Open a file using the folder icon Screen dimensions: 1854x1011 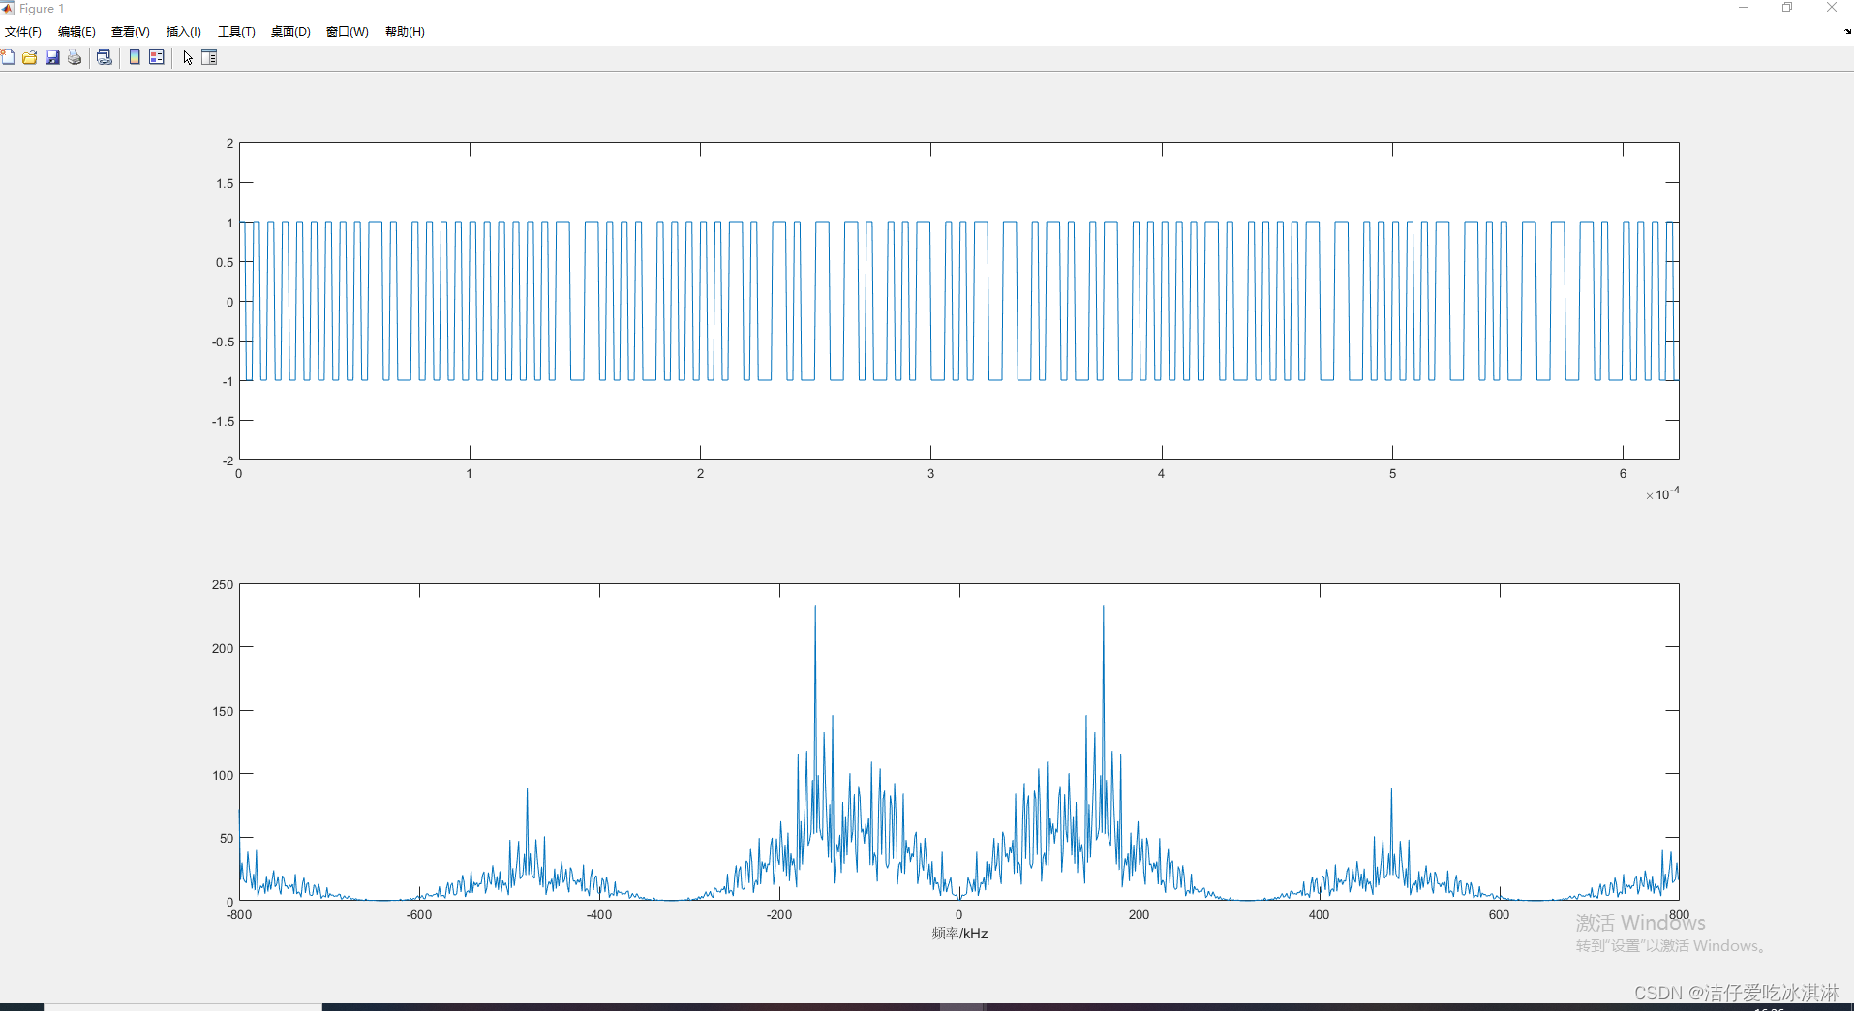[30, 58]
